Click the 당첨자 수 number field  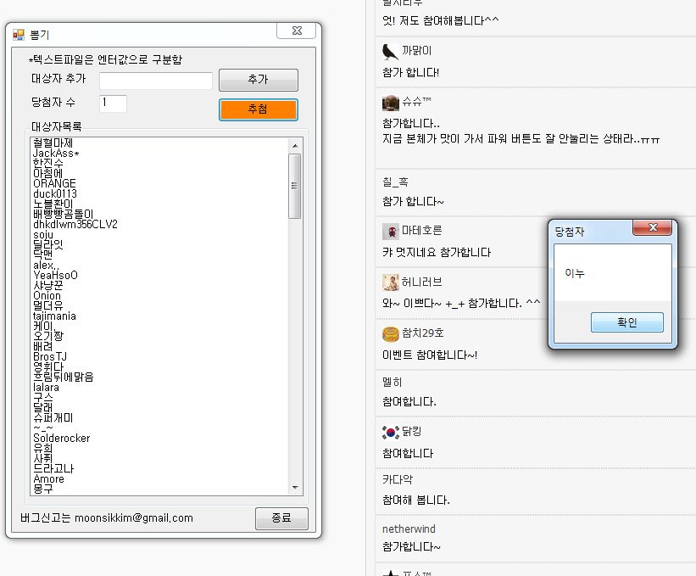pos(114,103)
